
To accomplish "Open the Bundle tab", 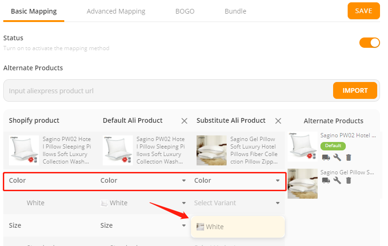I will [x=236, y=11].
